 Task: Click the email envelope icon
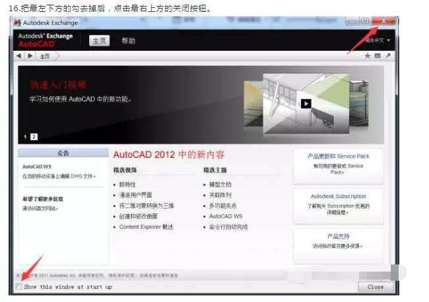pos(378,56)
